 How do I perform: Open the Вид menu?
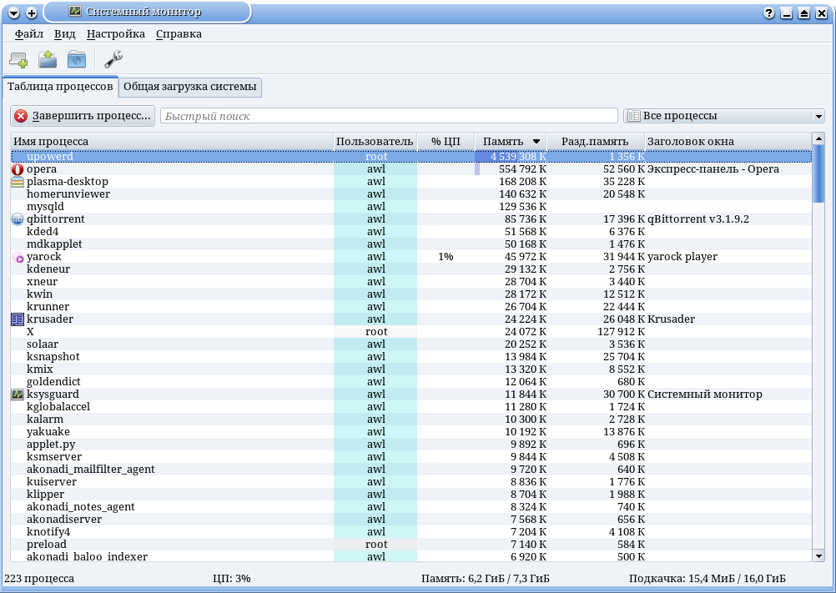click(64, 34)
